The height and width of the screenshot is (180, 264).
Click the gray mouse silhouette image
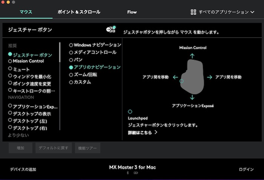point(192,77)
